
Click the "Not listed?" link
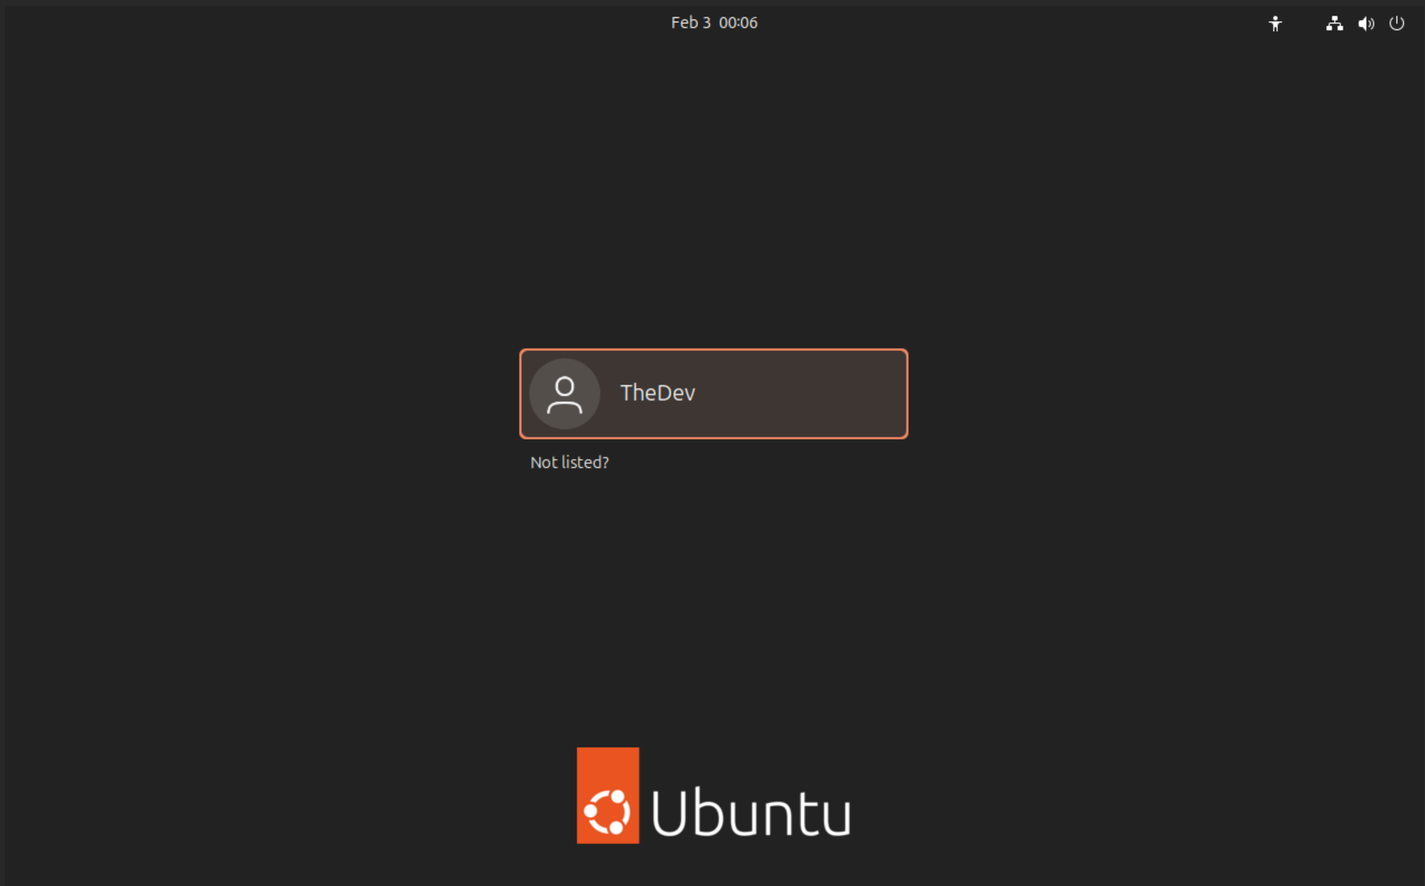[569, 462]
